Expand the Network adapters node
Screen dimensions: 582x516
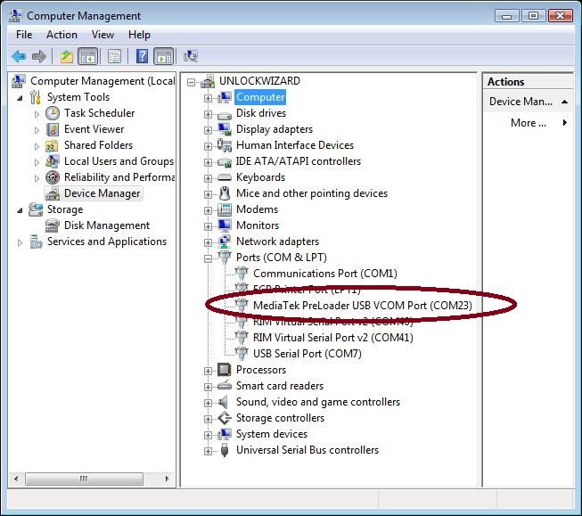(x=208, y=242)
